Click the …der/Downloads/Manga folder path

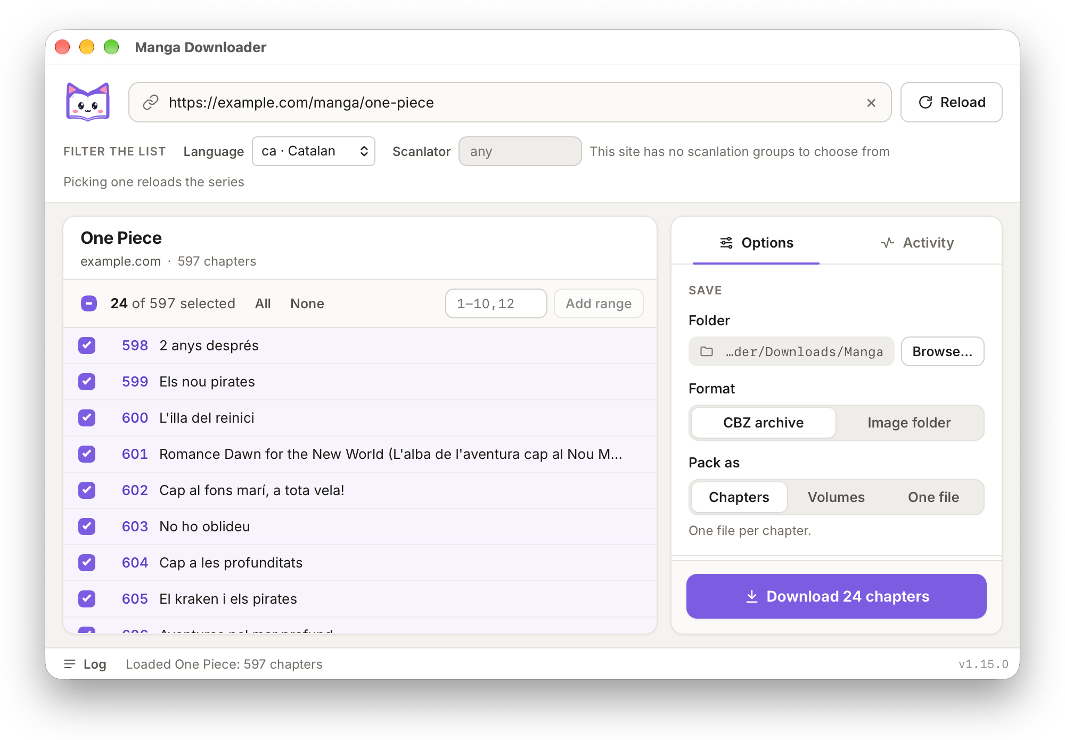(x=791, y=351)
